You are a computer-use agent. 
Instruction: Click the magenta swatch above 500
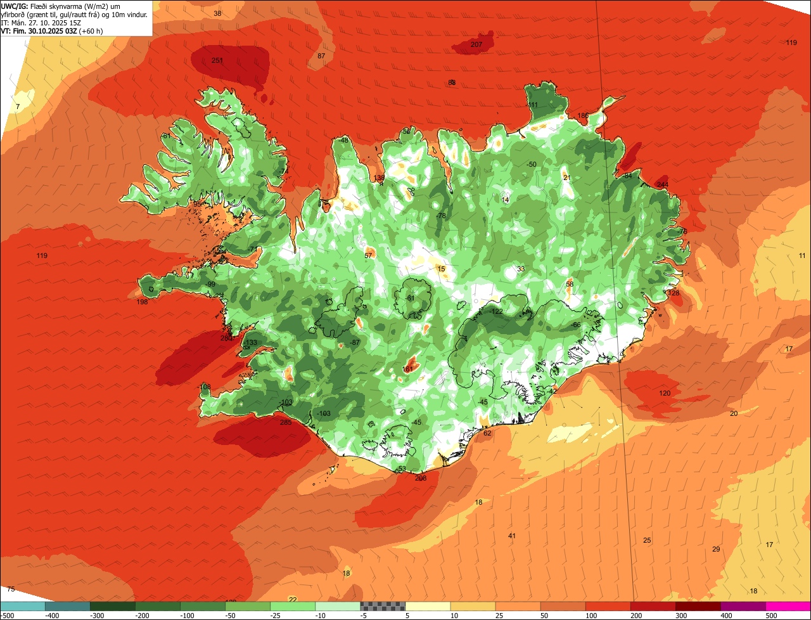(788, 607)
